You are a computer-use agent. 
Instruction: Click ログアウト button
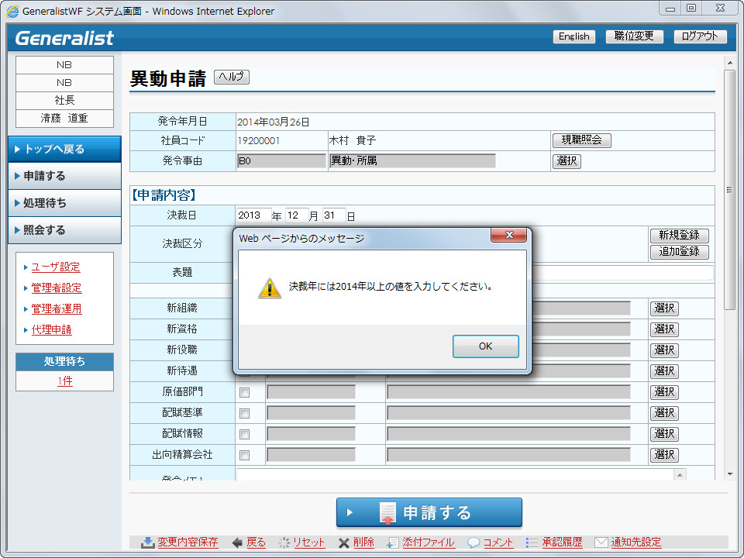point(700,36)
